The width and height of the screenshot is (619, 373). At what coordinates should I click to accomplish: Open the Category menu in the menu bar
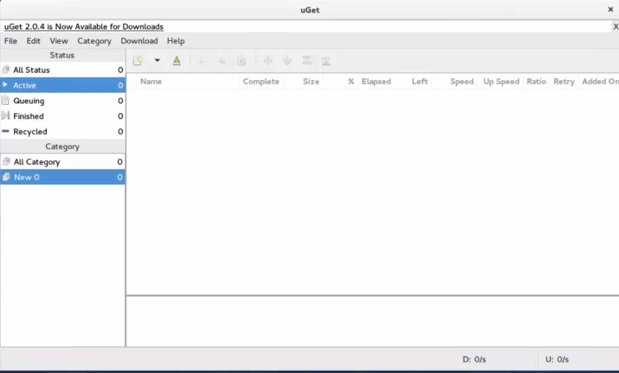pos(95,41)
